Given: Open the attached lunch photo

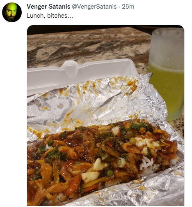Looking at the screenshot, I should point(105,115).
